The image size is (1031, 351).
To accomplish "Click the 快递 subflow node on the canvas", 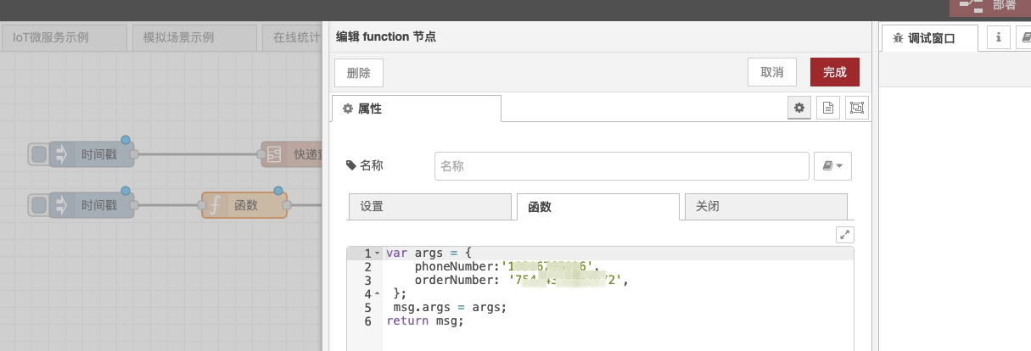I will 293,154.
